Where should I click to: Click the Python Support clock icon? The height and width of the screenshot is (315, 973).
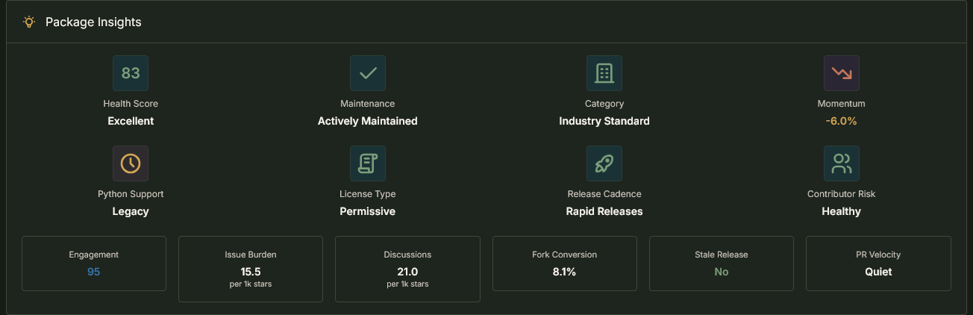(131, 163)
